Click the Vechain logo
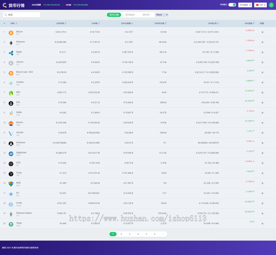 [11, 134]
